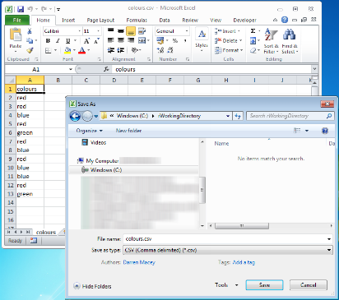Image resolution: width=339 pixels, height=300 pixels.
Task: Click the Fill Color bucket icon
Action: [x=67, y=50]
